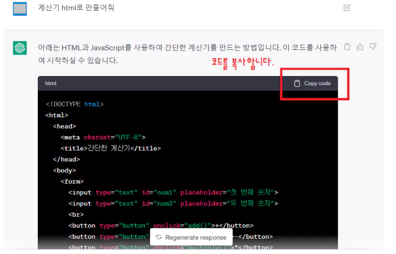Click the edit message pencil icon
This screenshot has width=396, height=254.
[x=347, y=8]
